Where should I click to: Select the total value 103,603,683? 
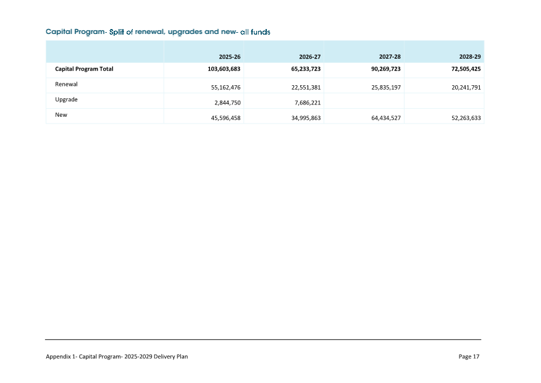[224, 69]
